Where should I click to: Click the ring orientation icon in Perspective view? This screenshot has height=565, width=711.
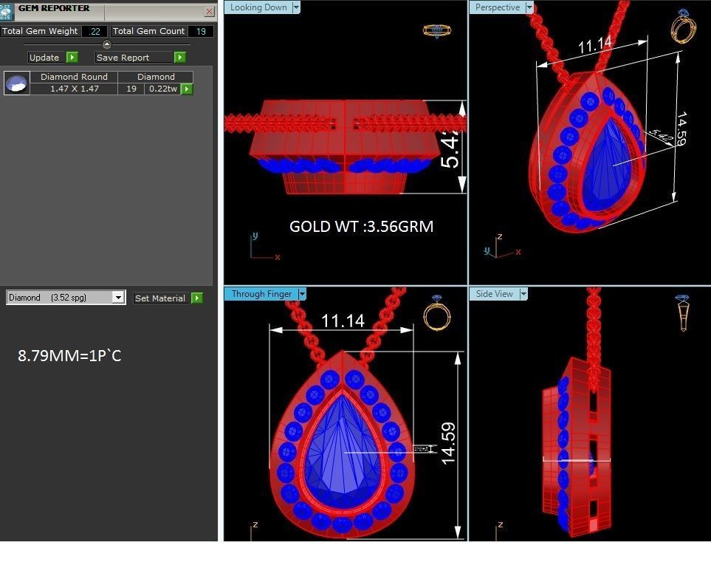(683, 27)
